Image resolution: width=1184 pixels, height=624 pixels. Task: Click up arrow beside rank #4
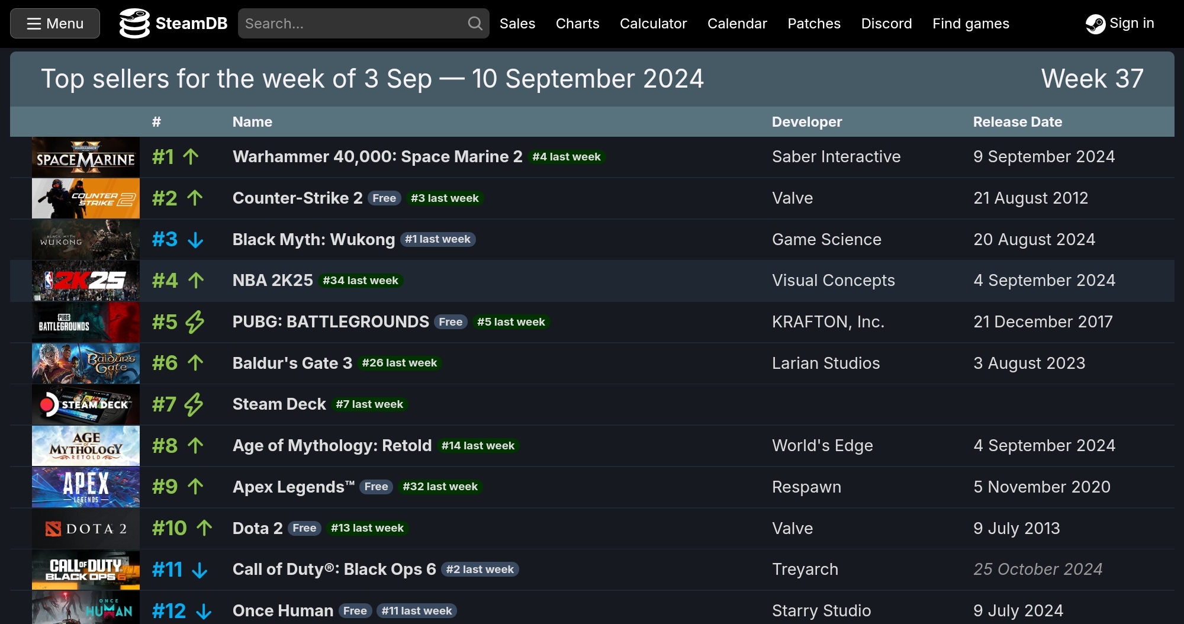point(196,281)
